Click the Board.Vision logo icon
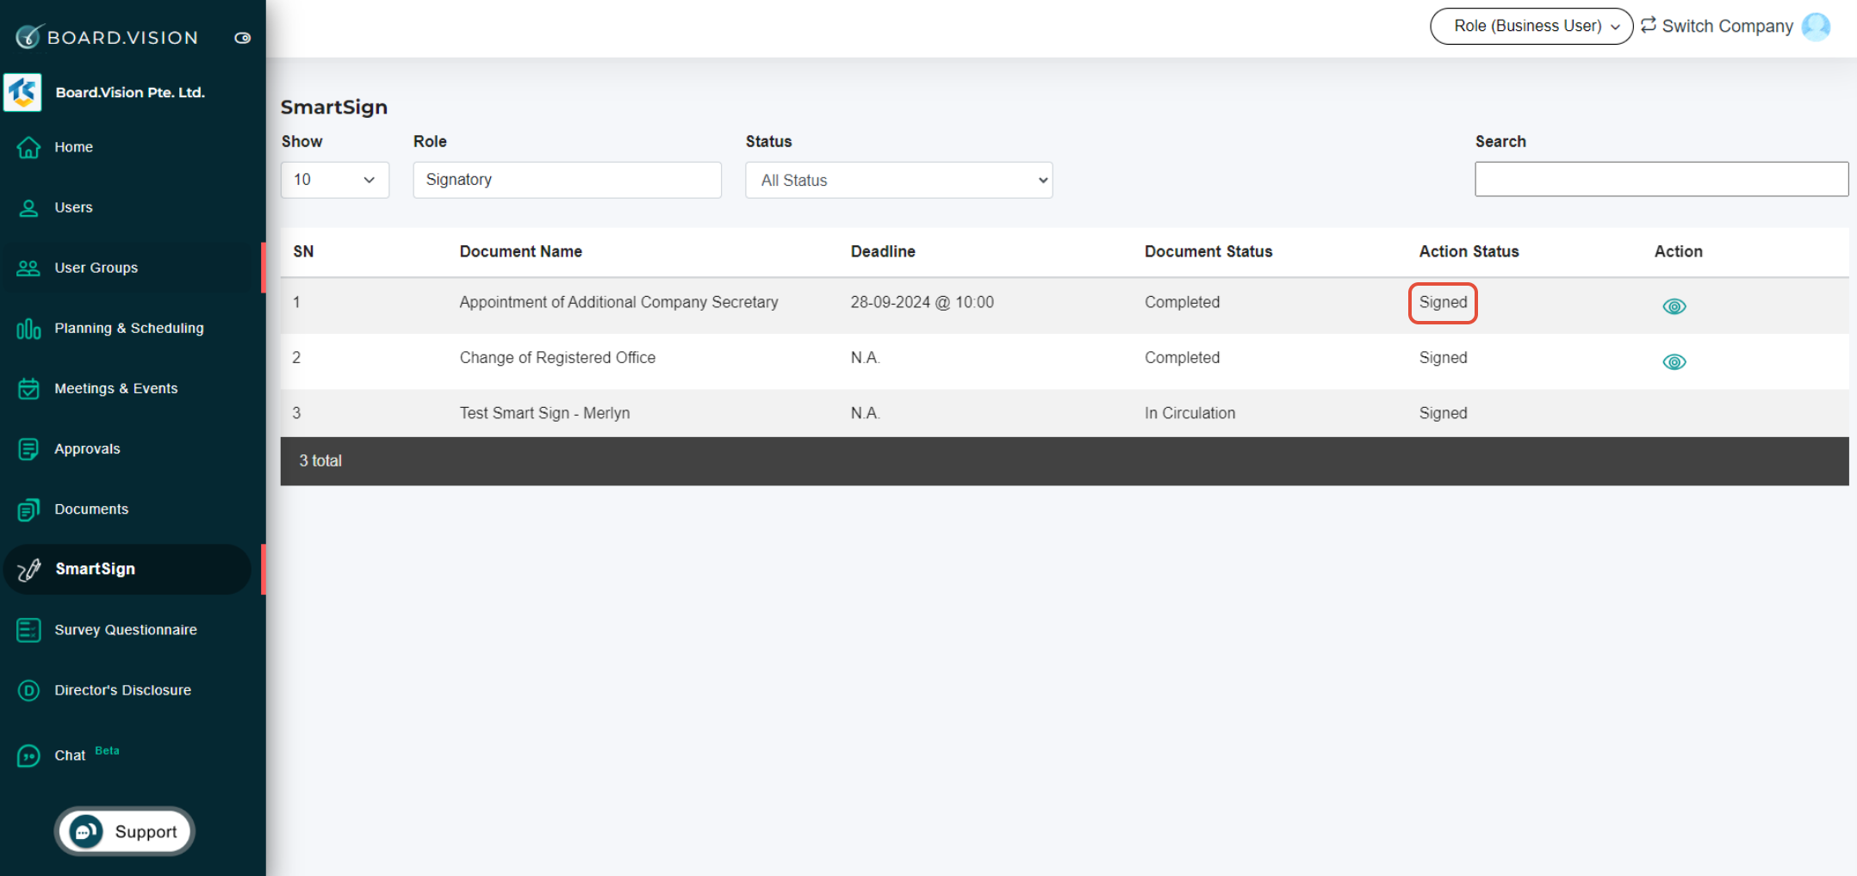This screenshot has height=876, width=1857. 29,36
